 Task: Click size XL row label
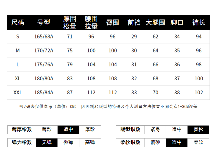18,79
